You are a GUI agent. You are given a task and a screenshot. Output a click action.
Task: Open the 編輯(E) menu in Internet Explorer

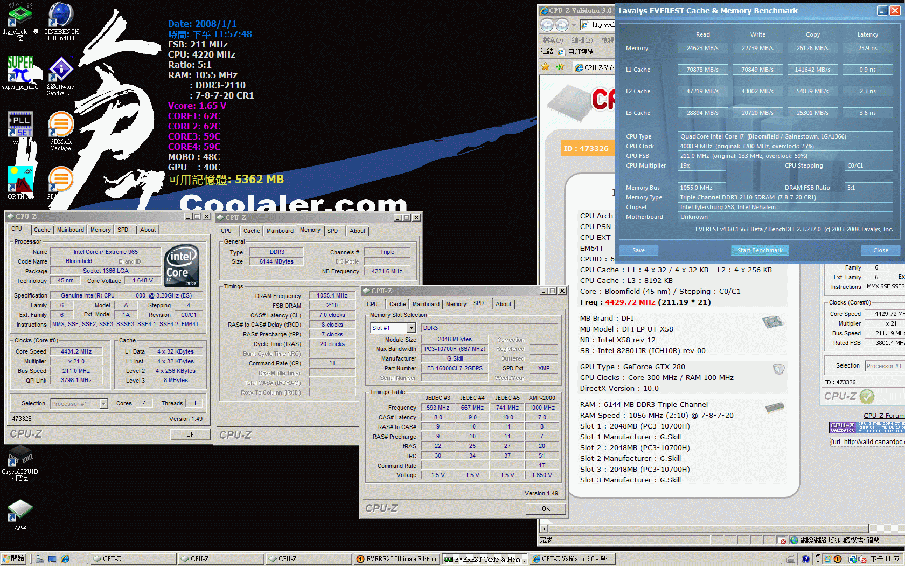[x=582, y=40]
